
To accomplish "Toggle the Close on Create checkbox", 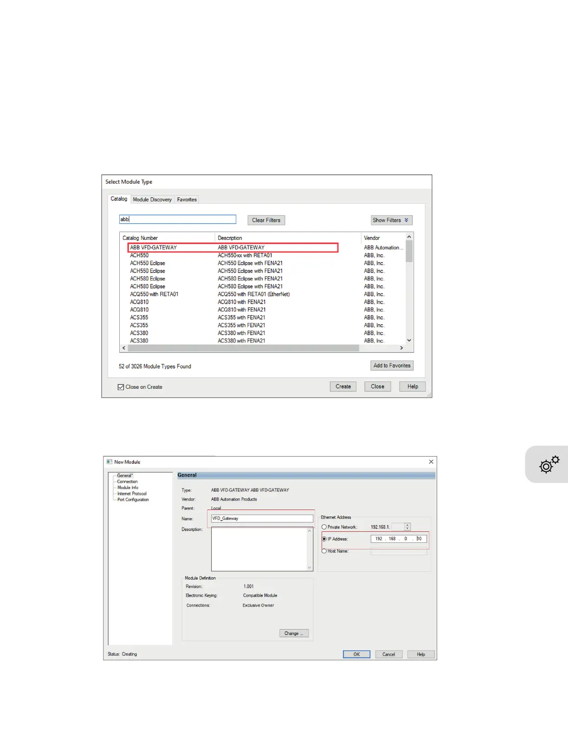I will pos(121,387).
